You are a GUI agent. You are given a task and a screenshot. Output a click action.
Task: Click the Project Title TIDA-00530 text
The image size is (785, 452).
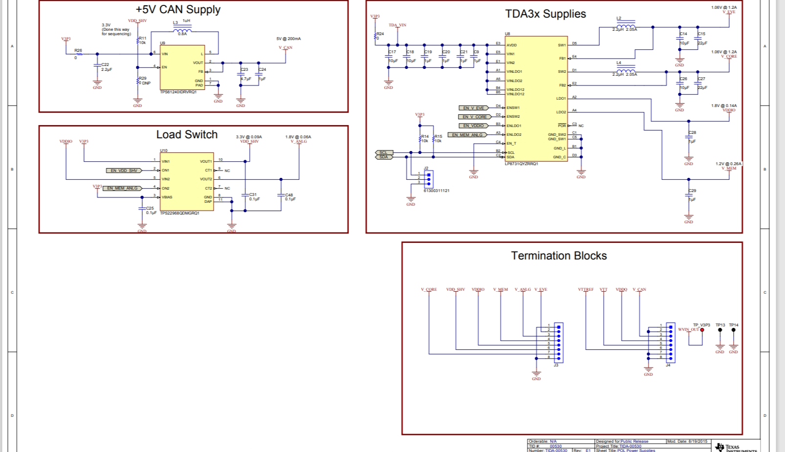[630, 446]
